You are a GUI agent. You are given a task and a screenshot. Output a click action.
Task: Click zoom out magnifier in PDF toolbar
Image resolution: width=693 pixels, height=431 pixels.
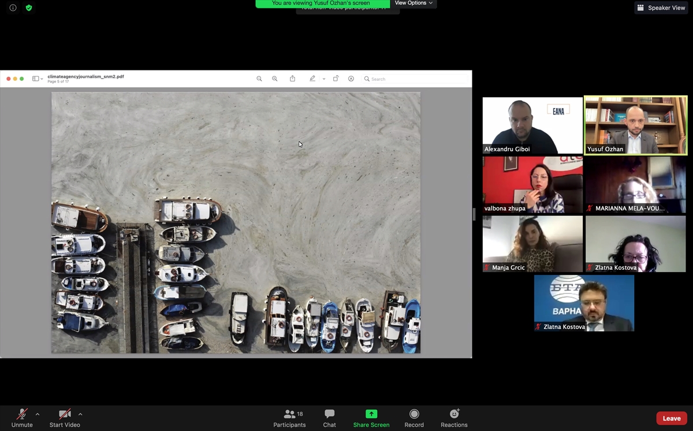[x=259, y=79]
